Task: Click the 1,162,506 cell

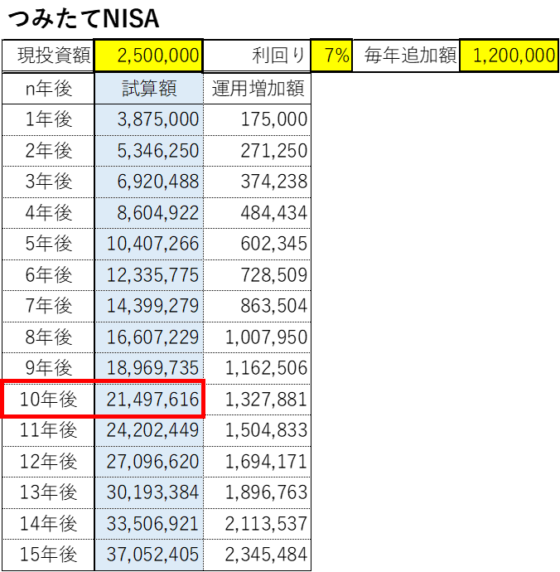Action: click(x=257, y=368)
